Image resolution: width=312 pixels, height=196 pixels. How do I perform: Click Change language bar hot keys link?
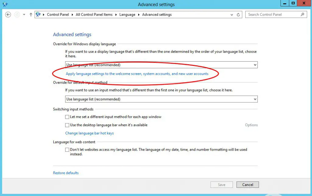pos(90,133)
